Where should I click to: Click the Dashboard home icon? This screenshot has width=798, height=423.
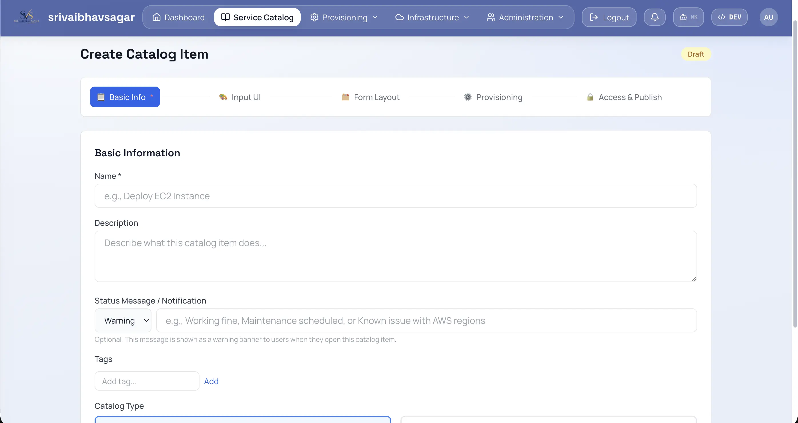(x=156, y=17)
